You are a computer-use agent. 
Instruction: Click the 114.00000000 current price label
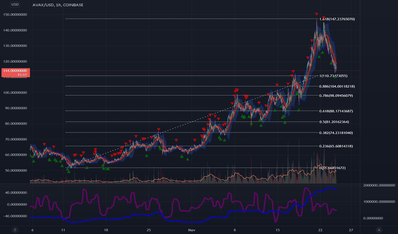[15, 73]
